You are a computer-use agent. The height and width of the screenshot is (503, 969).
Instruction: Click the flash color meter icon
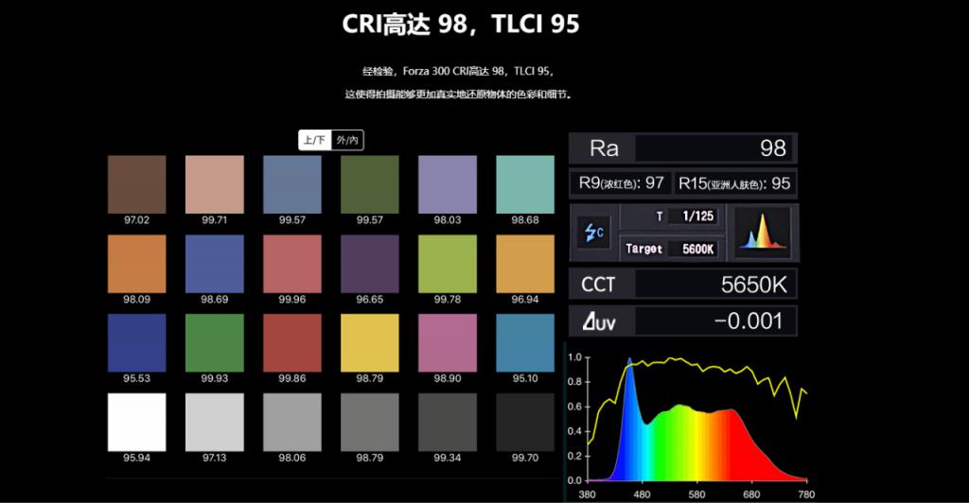pos(593,232)
